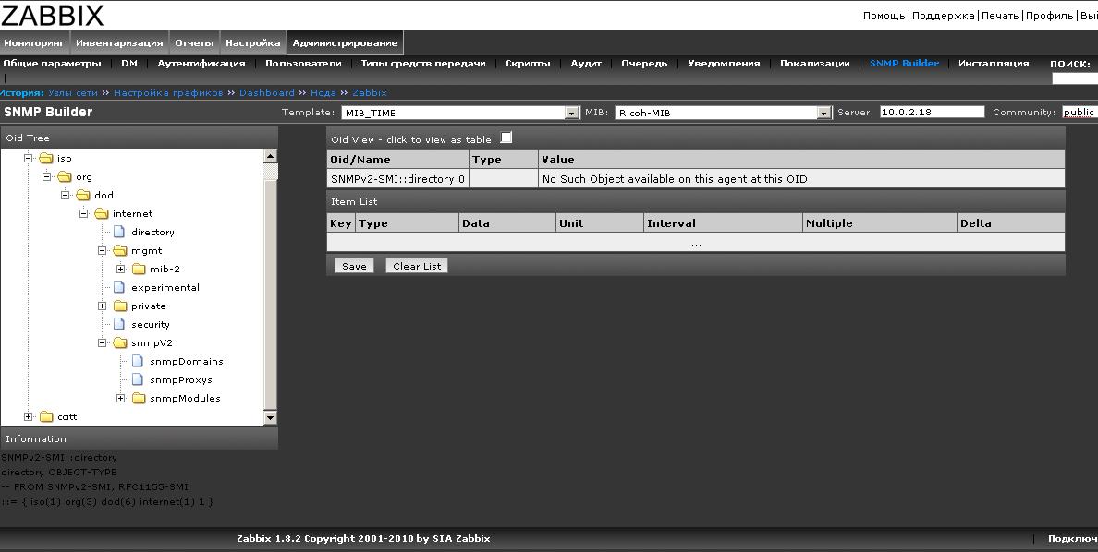This screenshot has width=1098, height=552.
Task: Click the org folder icon
Action: (x=65, y=177)
